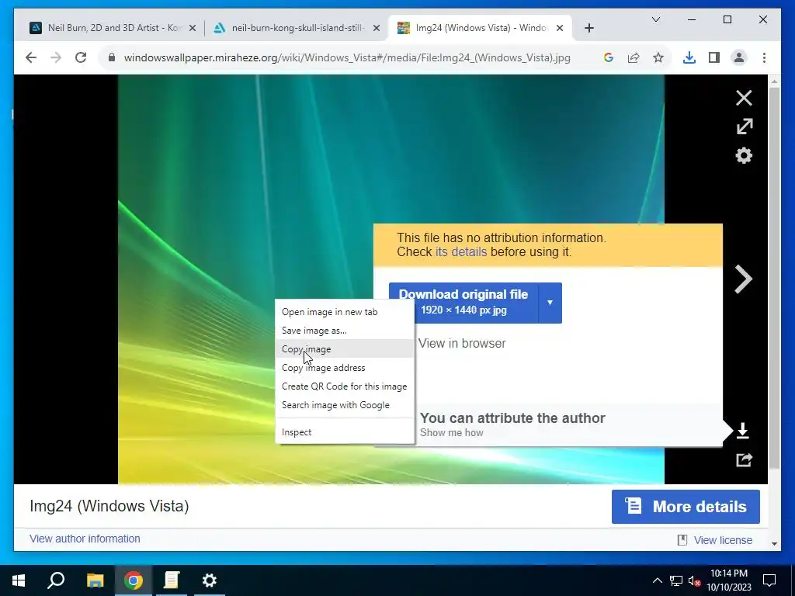Show hidden system tray icons
Image resolution: width=795 pixels, height=596 pixels.
[x=657, y=580]
